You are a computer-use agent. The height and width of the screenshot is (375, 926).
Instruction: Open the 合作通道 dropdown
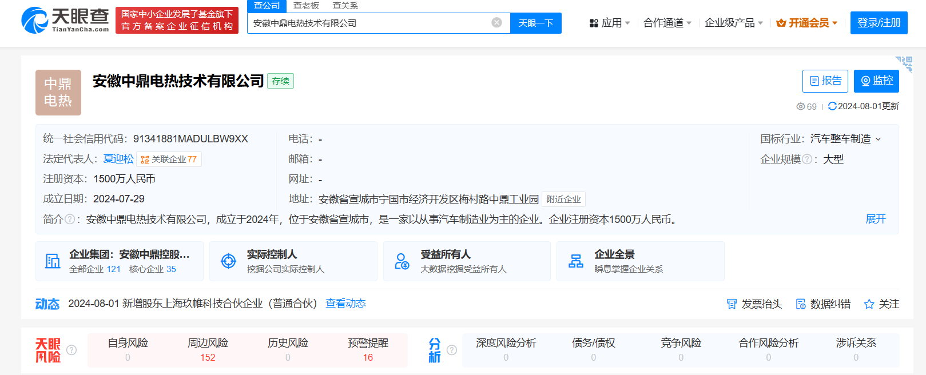pos(667,23)
